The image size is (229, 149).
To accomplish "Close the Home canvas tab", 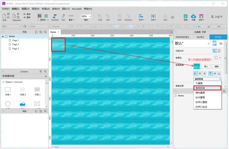I will point(58,32).
